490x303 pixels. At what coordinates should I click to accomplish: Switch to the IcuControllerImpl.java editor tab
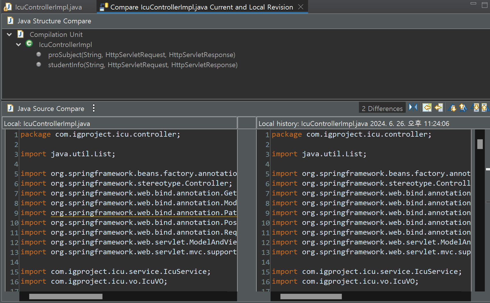(x=48, y=7)
